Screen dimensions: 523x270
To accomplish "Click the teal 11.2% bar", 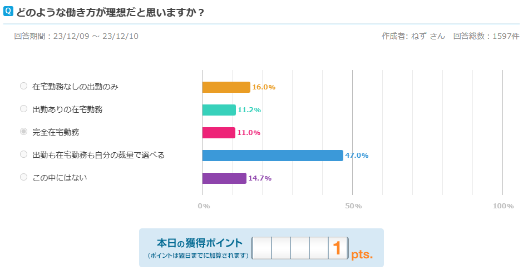I will pyautogui.click(x=219, y=110).
